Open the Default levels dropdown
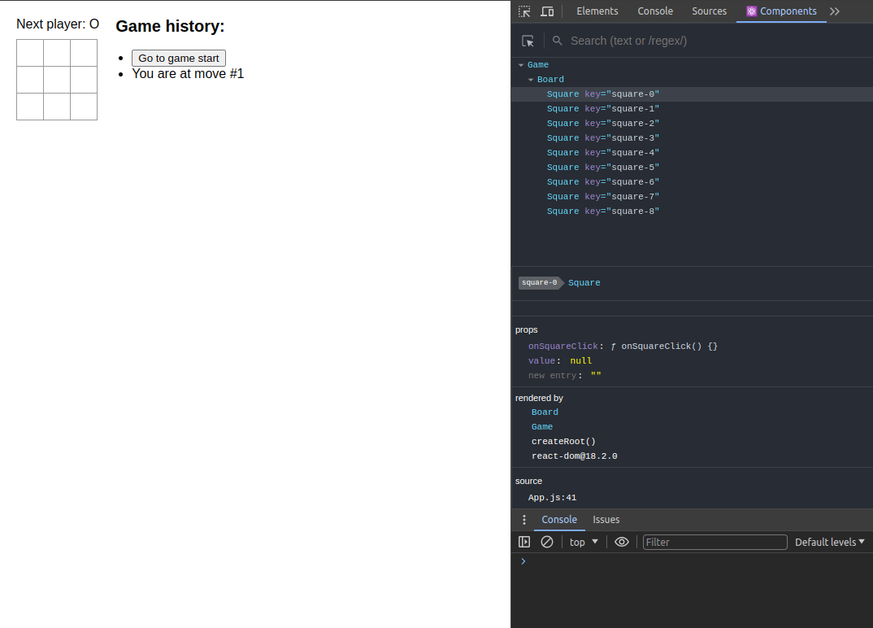The image size is (873, 628). (x=830, y=542)
